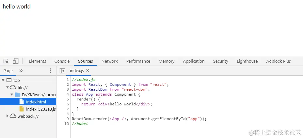Select the top frame tree label
Screen dimensions: 303x138
[16, 80]
